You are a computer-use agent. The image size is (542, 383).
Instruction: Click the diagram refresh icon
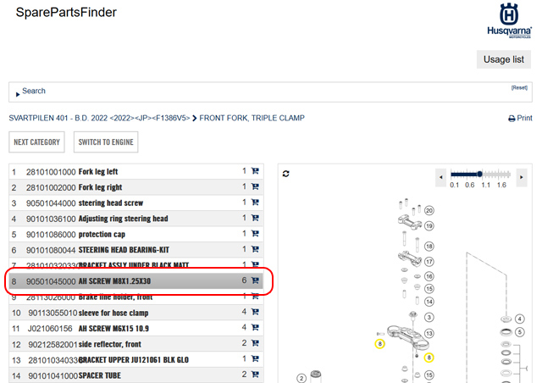(286, 173)
